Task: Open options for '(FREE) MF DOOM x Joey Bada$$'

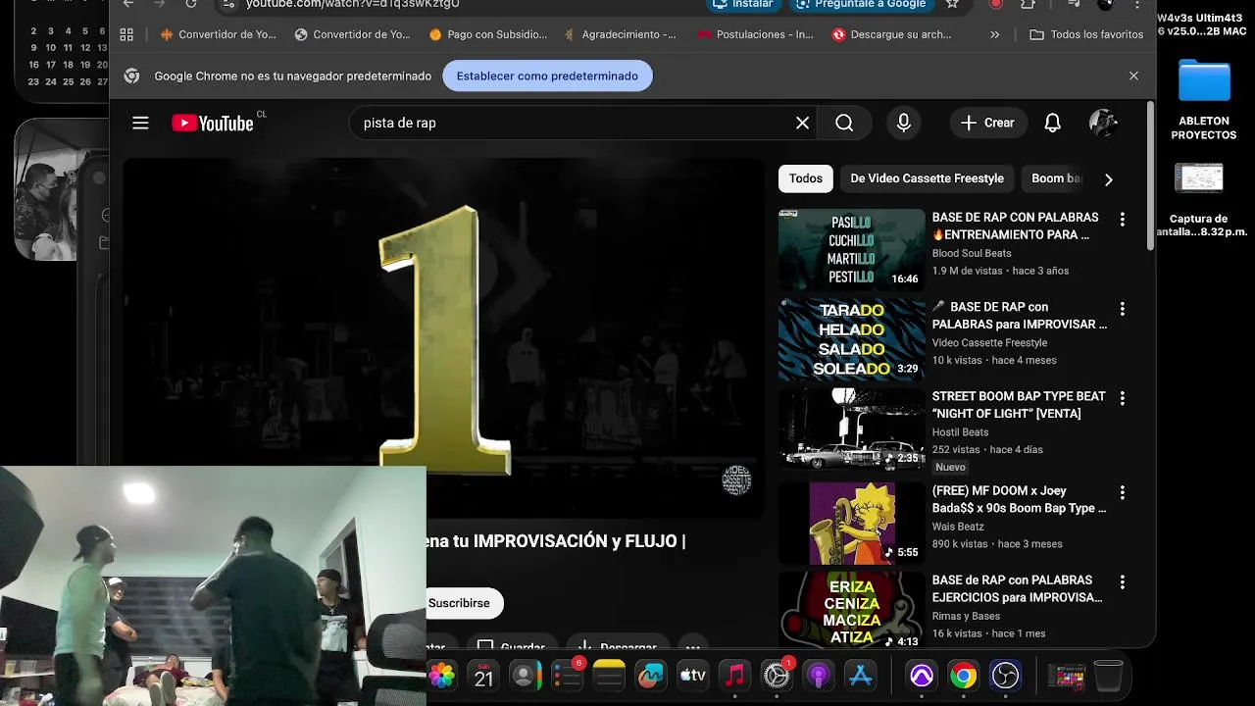Action: coord(1123,492)
